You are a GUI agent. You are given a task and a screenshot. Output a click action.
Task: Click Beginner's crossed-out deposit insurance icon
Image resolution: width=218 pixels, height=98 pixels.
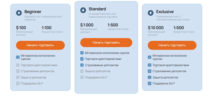click(18, 71)
